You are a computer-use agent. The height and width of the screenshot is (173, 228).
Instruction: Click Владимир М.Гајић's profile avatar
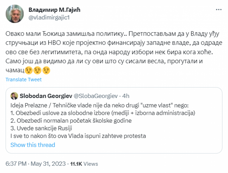click(15, 14)
